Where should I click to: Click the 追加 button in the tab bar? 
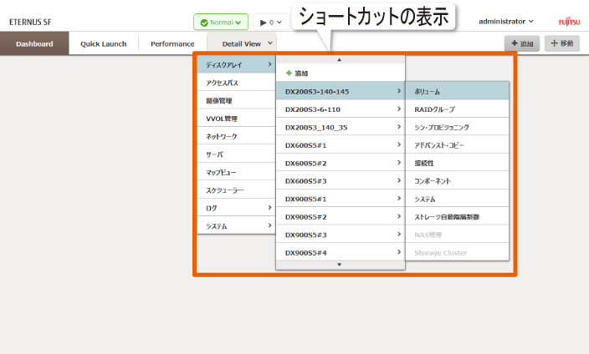[522, 43]
